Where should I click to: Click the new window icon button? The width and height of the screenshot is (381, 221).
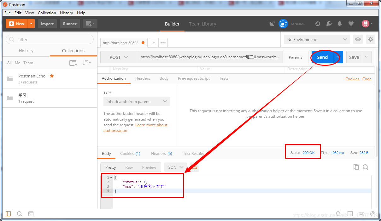click(90, 24)
